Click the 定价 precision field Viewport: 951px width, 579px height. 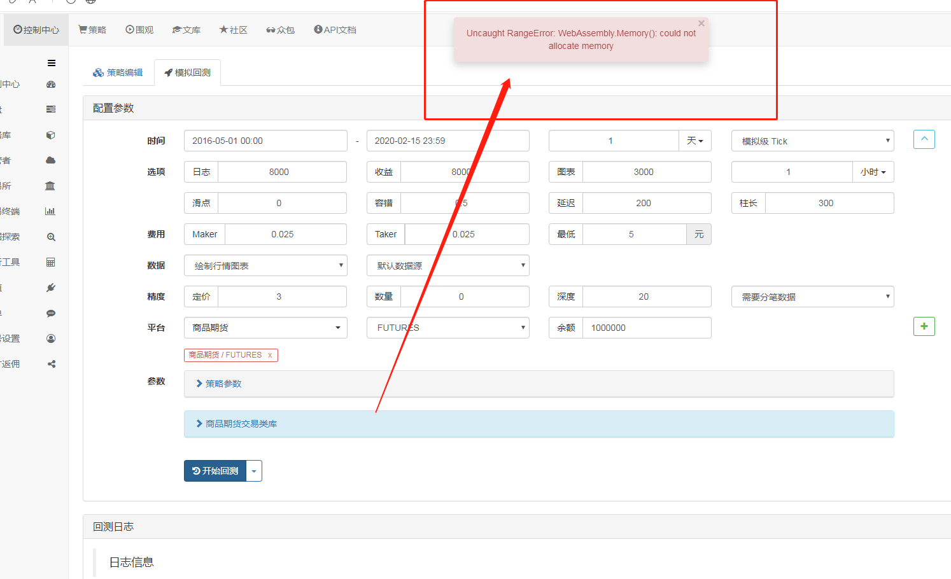click(282, 296)
